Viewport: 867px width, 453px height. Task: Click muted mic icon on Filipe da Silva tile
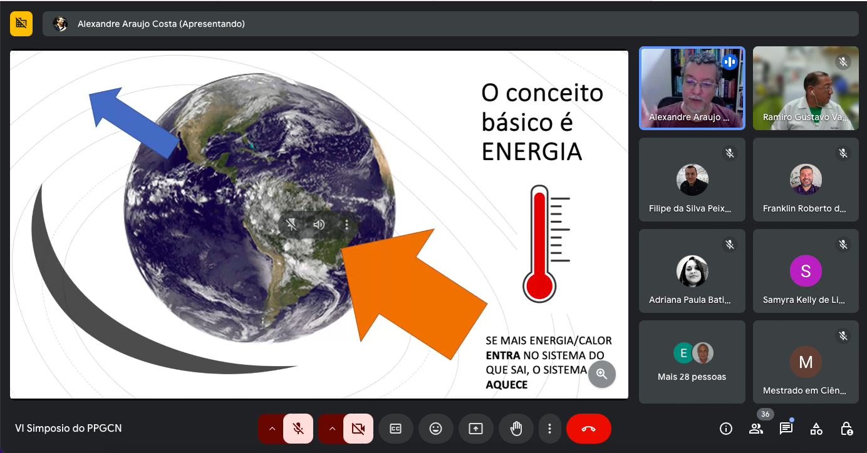click(x=729, y=153)
